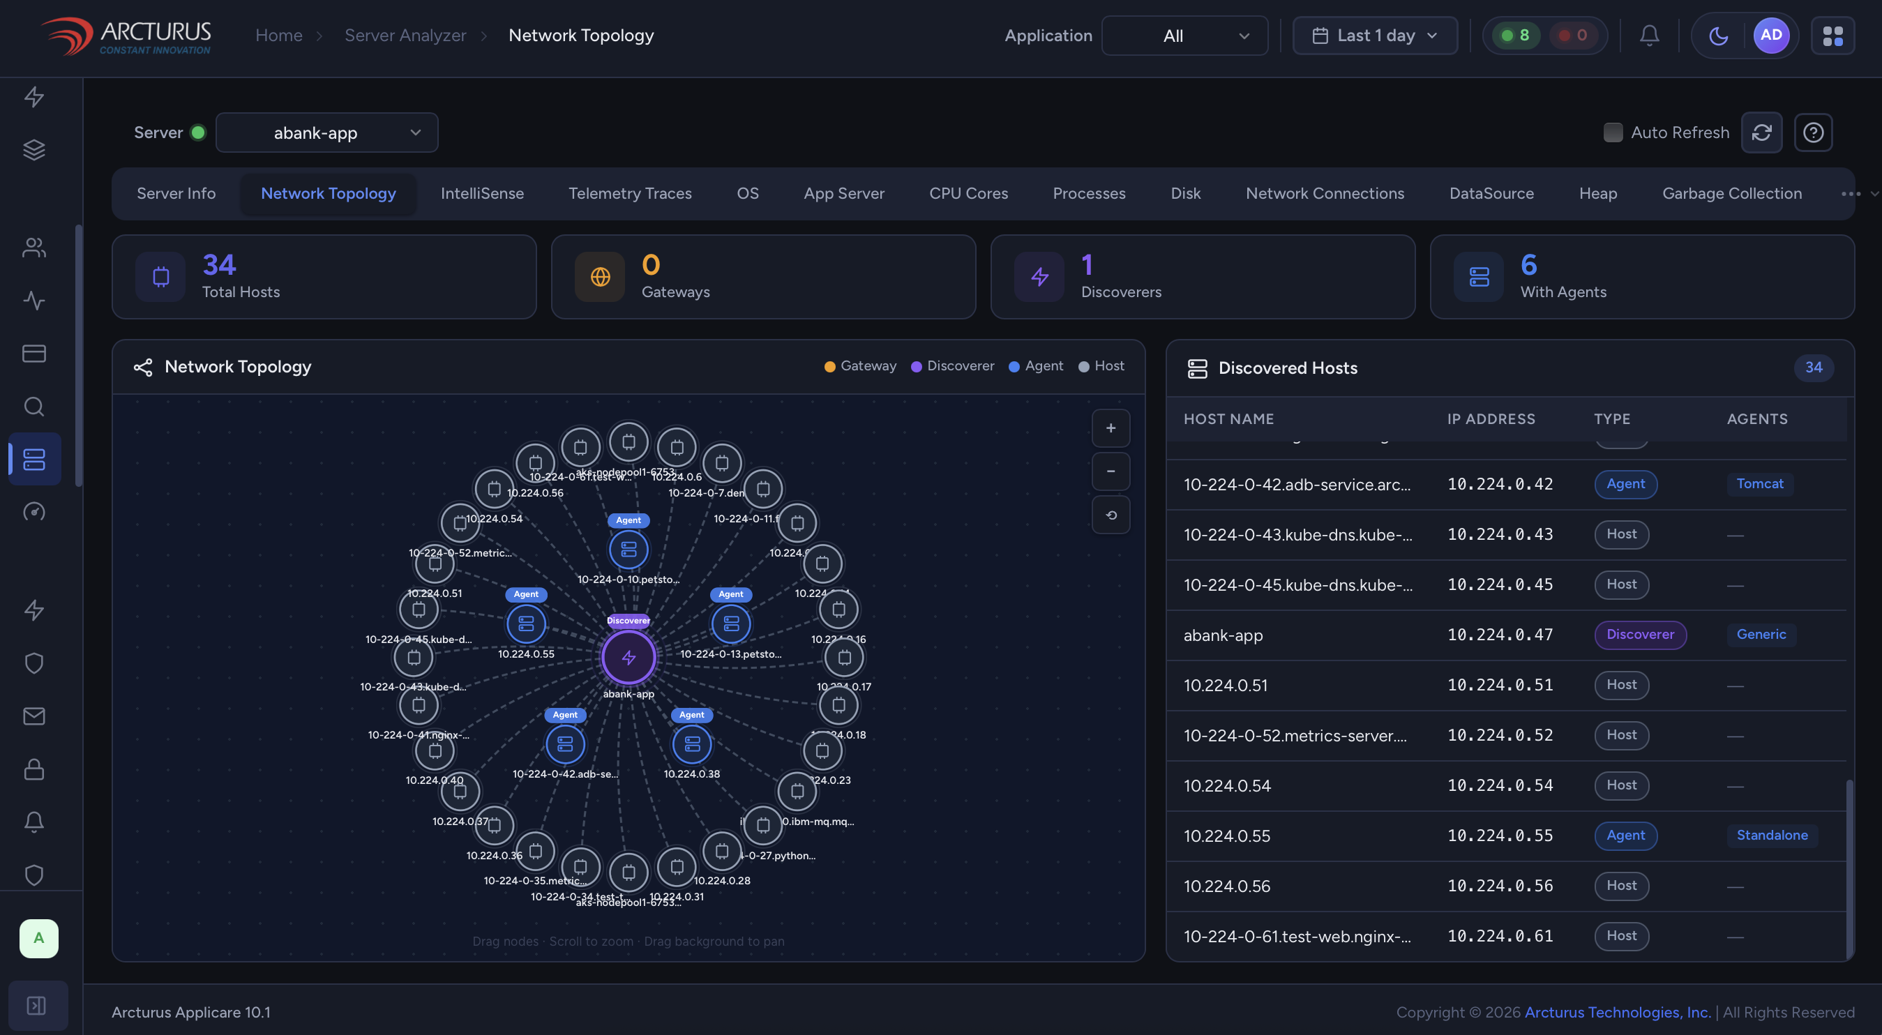Click the Total Hosts card icon
Screen dimensions: 1882x1035
160,277
